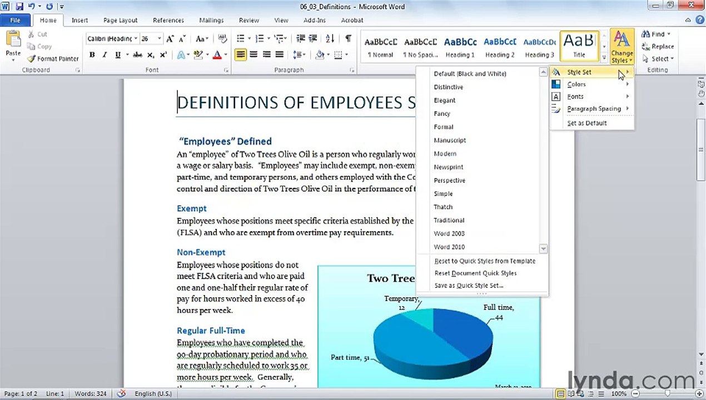Click the Clear Formatting icon
The image size is (706, 400).
(x=223, y=39)
